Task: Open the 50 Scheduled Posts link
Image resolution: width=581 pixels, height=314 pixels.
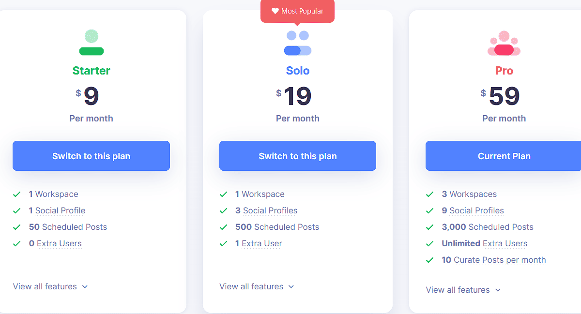Action: click(68, 226)
